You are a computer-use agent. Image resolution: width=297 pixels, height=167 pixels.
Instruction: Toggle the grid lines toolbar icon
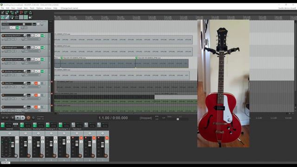[x=21, y=17]
